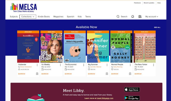Viewport: 171px width, 101px height.
Task: Click the search magnifying glass icon
Action: pyautogui.click(x=118, y=17)
